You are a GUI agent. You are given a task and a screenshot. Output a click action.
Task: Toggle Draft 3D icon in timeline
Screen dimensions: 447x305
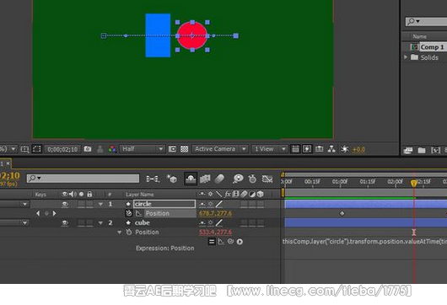(x=172, y=179)
